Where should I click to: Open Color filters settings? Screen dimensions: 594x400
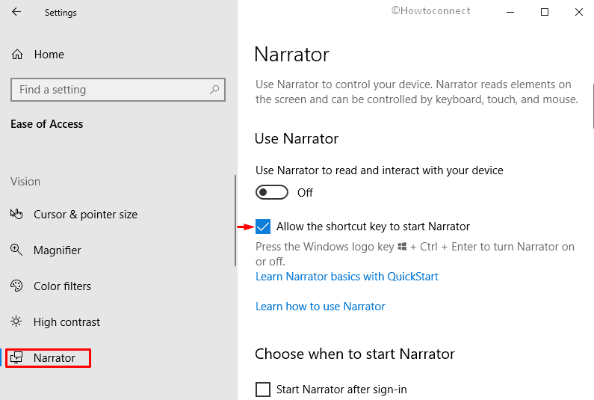62,286
